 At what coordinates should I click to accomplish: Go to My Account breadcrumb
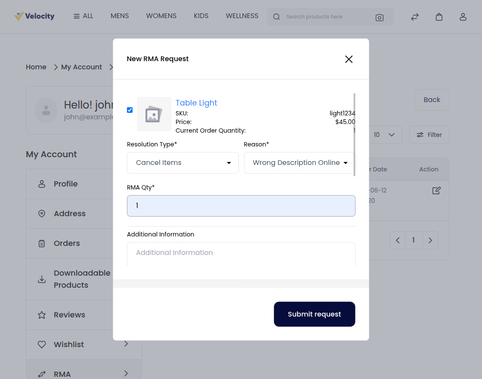tap(81, 67)
